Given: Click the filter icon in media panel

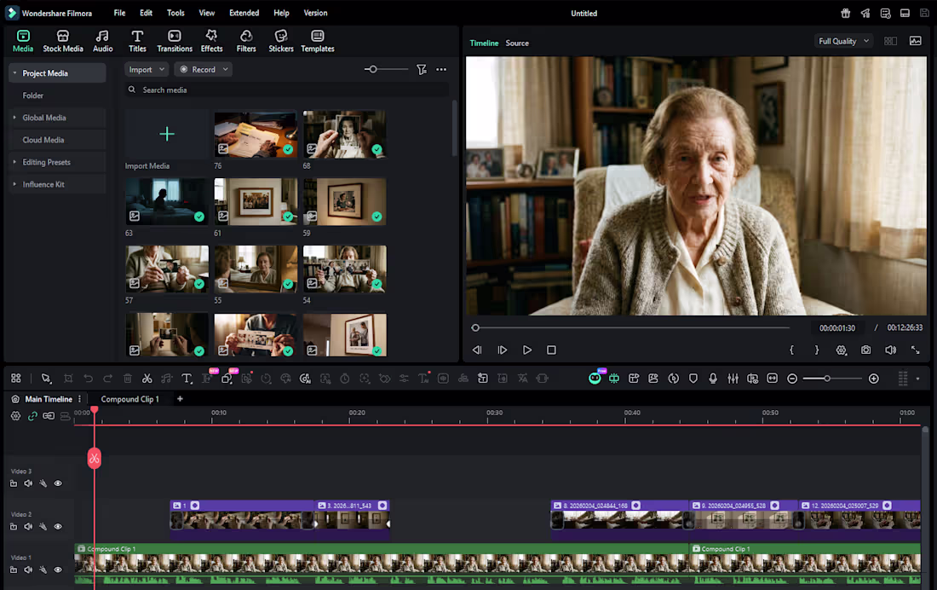Looking at the screenshot, I should (422, 70).
